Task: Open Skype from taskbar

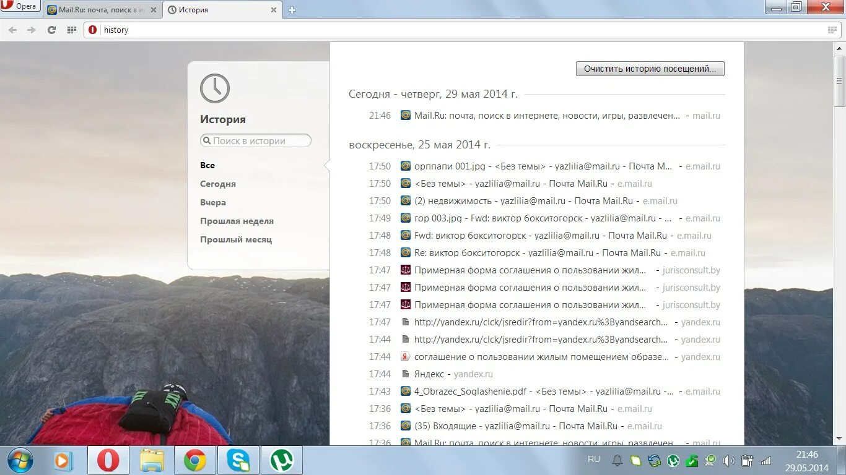Action: coord(238,461)
